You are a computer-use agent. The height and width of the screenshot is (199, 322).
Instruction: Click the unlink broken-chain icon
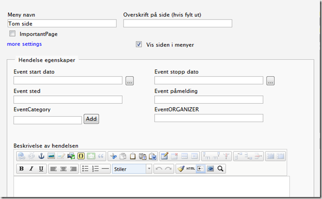coord(31,156)
